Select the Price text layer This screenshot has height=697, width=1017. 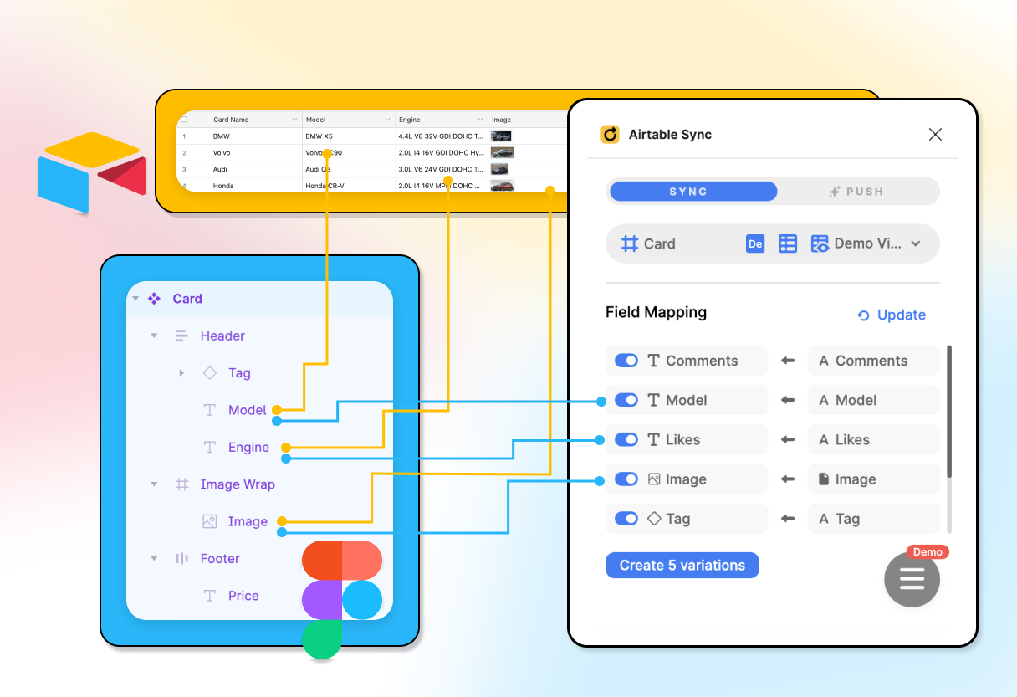pos(243,596)
